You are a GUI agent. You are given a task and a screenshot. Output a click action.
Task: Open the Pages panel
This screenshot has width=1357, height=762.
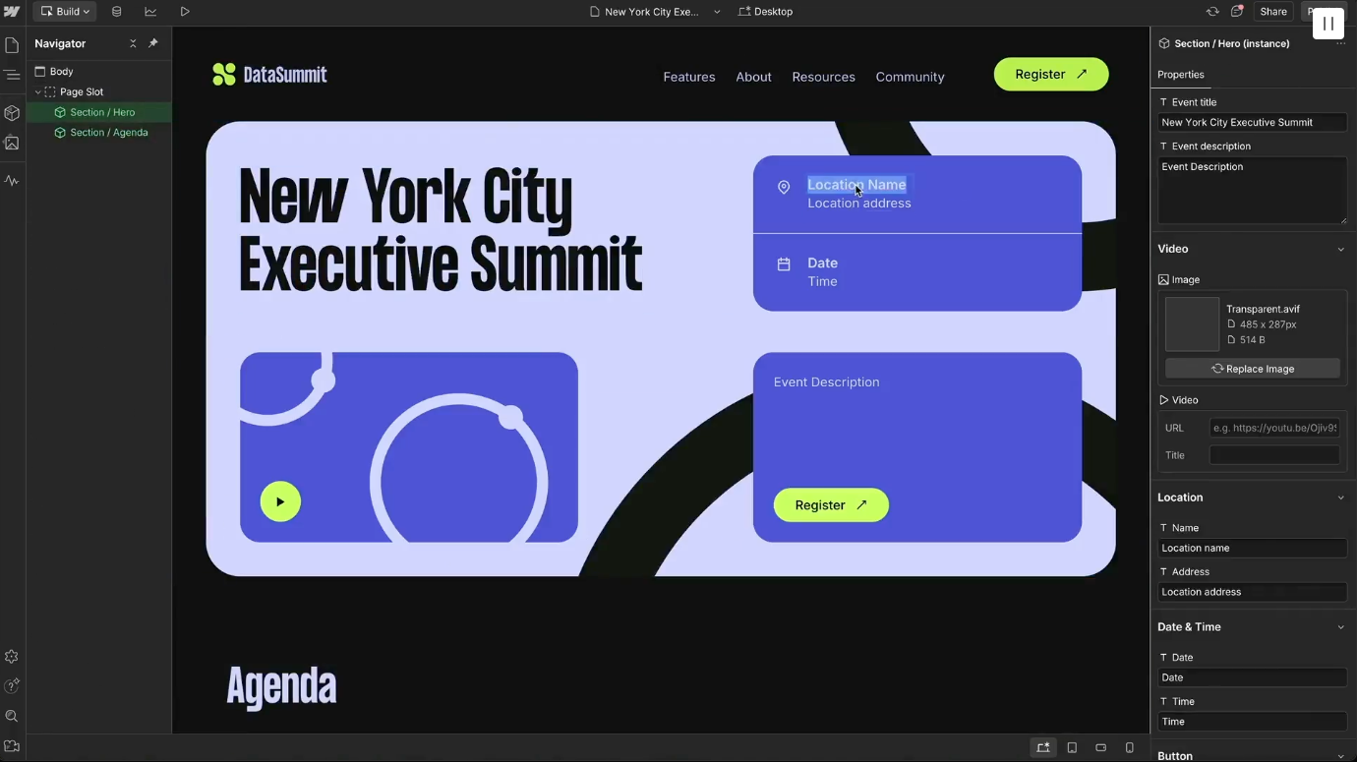pos(12,43)
